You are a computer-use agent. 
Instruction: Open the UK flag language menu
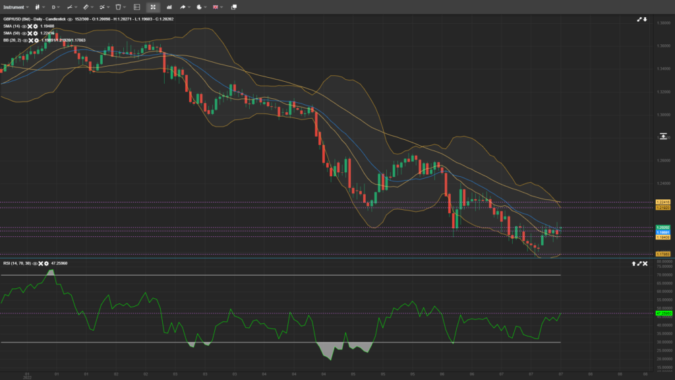tap(216, 7)
